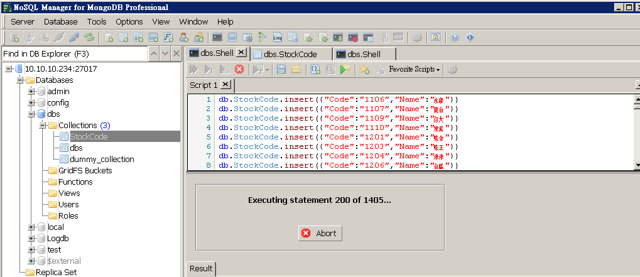Click the HTTP toolbar icon
This screenshot has width=640, height=277.
click(x=398, y=38)
